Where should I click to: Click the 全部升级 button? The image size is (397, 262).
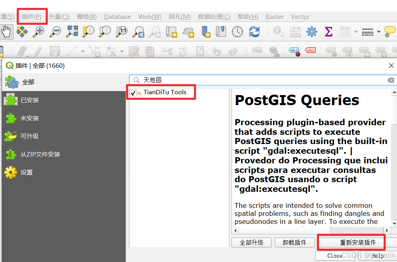[252, 242]
